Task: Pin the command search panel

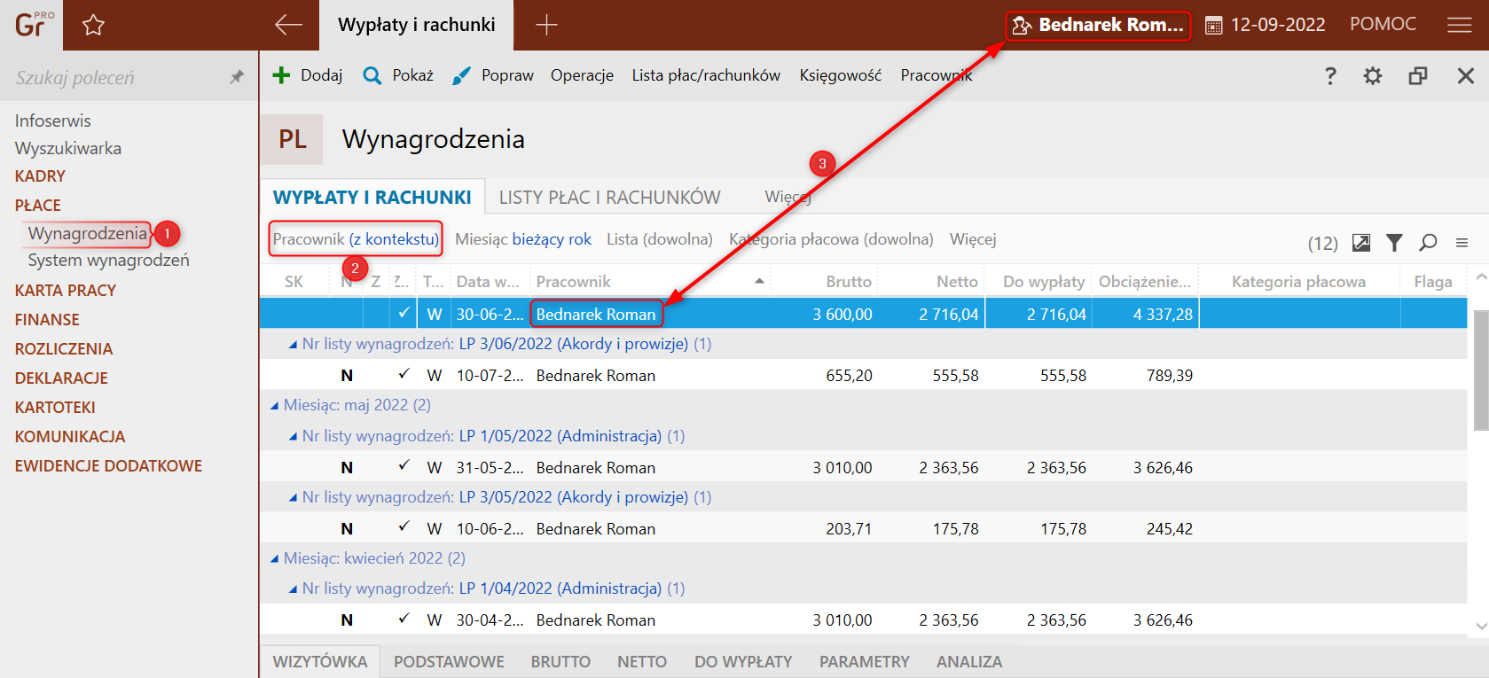Action: (236, 77)
